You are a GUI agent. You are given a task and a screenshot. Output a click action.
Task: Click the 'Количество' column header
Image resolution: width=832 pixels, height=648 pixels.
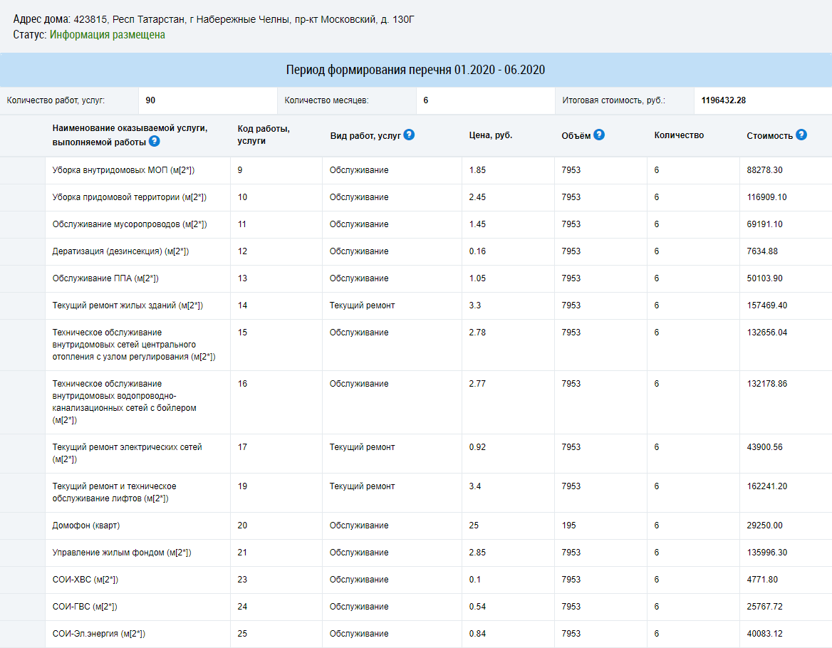pyautogui.click(x=679, y=135)
